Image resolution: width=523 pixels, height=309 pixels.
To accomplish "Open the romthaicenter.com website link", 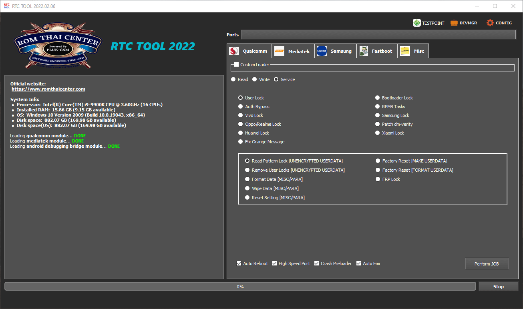I will click(x=48, y=89).
